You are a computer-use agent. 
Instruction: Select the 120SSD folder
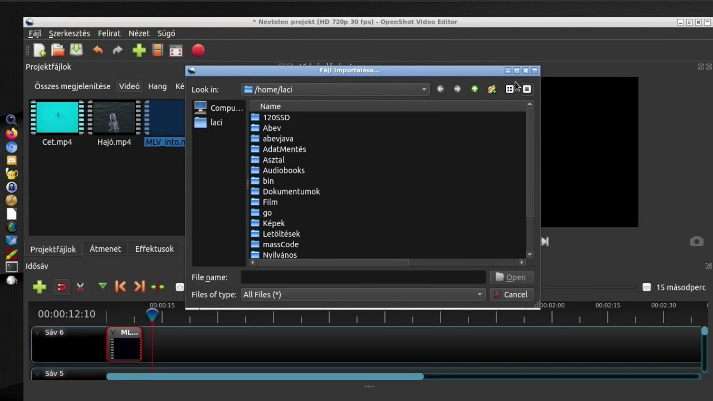click(x=270, y=118)
